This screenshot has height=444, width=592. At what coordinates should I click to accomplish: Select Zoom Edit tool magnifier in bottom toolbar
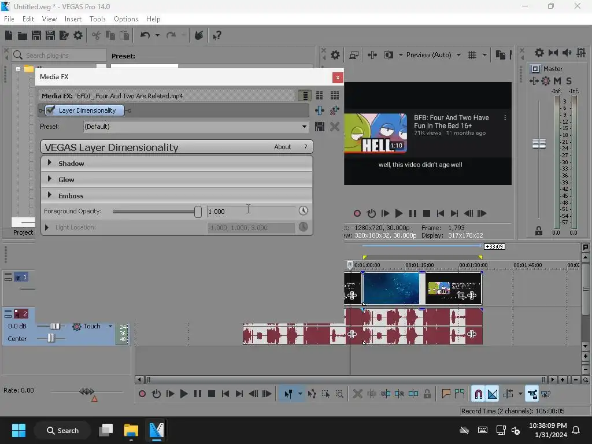(339, 394)
